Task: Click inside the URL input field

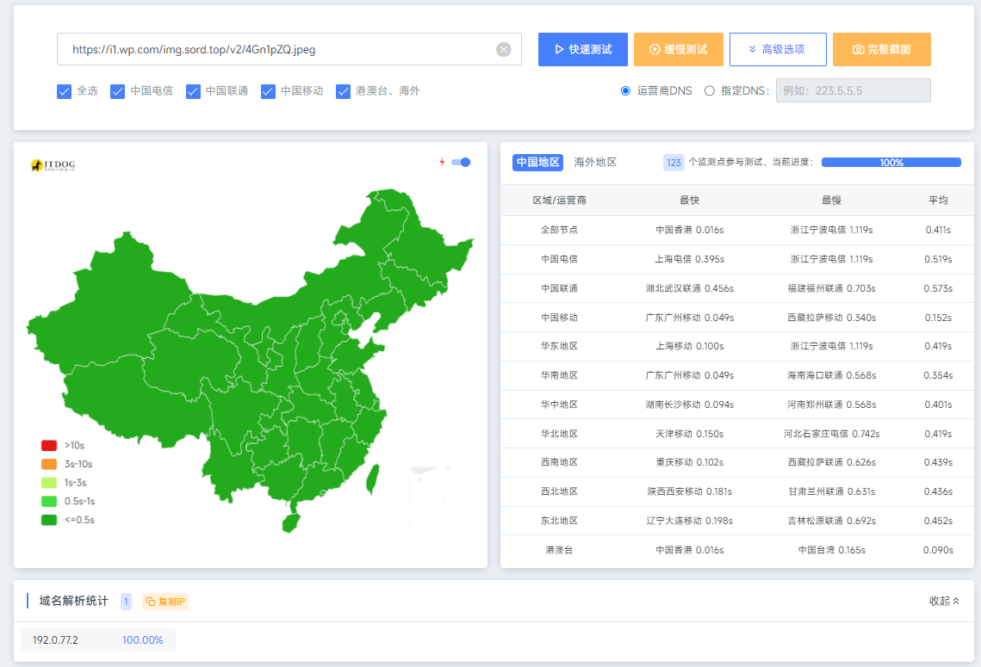Action: tap(258, 49)
